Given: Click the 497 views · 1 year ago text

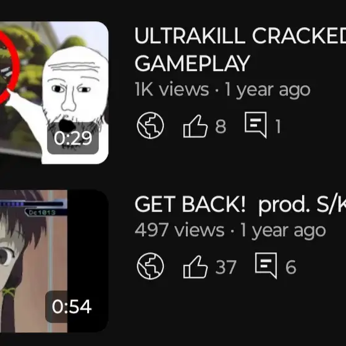Looking at the screenshot, I should coord(230,230).
